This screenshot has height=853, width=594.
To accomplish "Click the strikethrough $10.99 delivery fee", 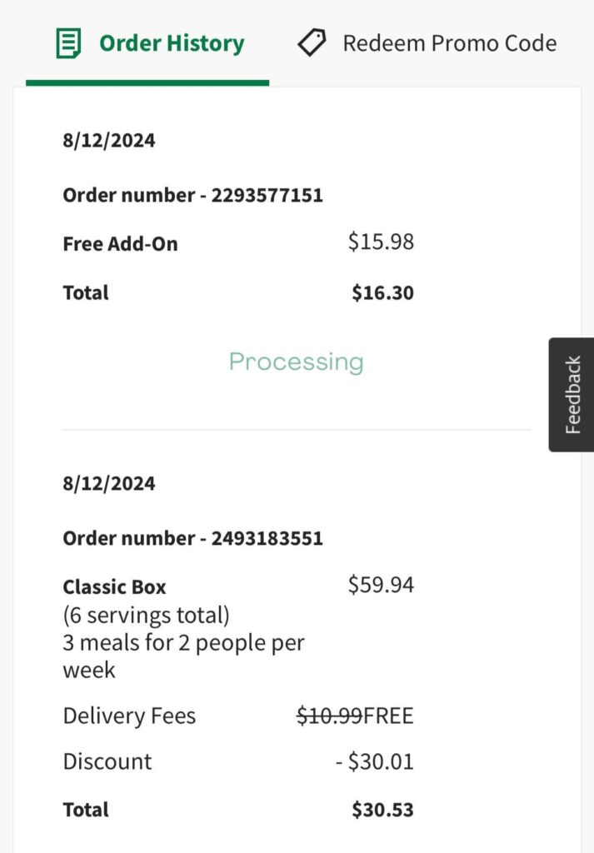I will point(327,715).
